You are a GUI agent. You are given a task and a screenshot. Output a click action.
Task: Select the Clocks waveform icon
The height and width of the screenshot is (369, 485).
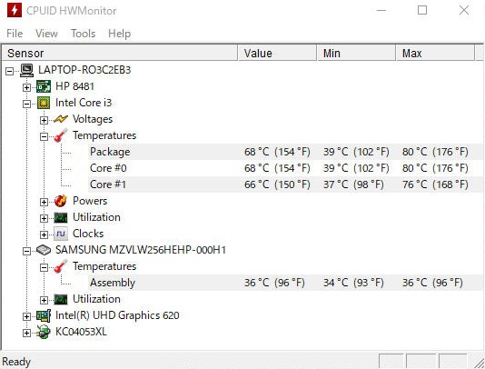pos(61,234)
